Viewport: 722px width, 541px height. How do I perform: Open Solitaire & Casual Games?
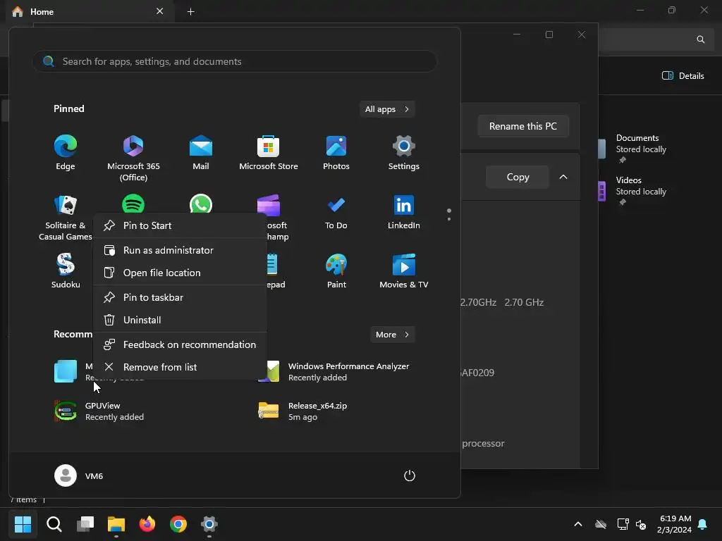[x=66, y=218]
